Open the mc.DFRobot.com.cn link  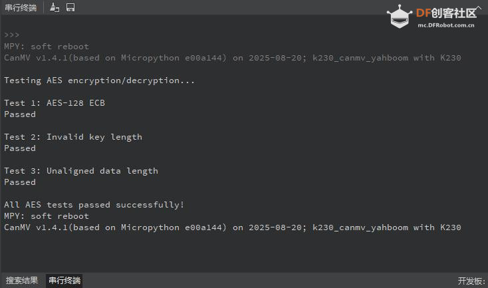445,26
